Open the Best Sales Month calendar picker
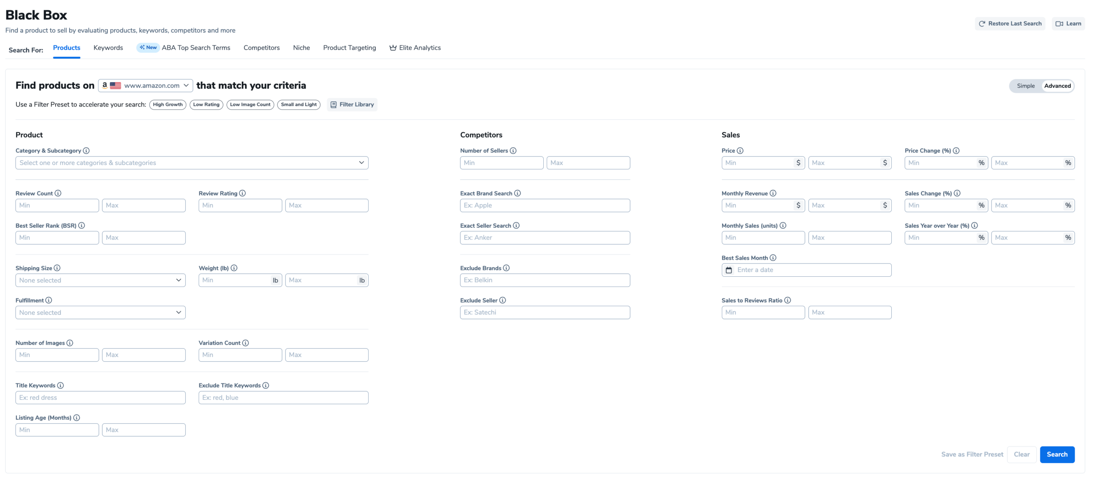 pos(729,270)
